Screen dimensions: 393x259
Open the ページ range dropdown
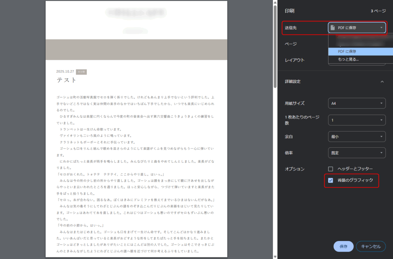(357, 44)
